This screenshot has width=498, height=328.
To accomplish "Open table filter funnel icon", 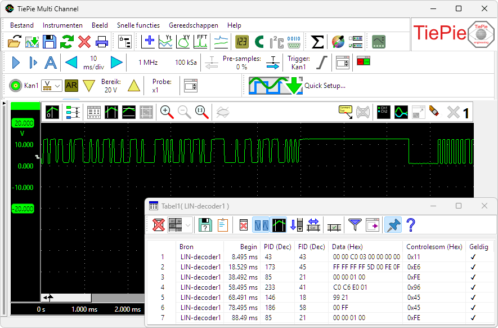I will 355,225.
